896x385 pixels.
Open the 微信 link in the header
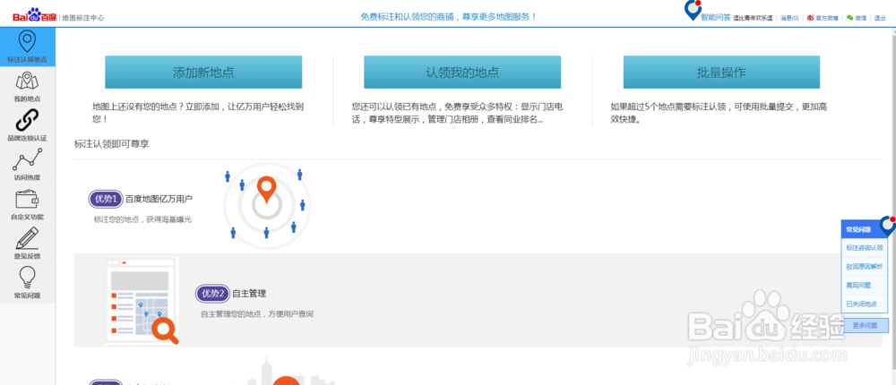click(x=860, y=18)
